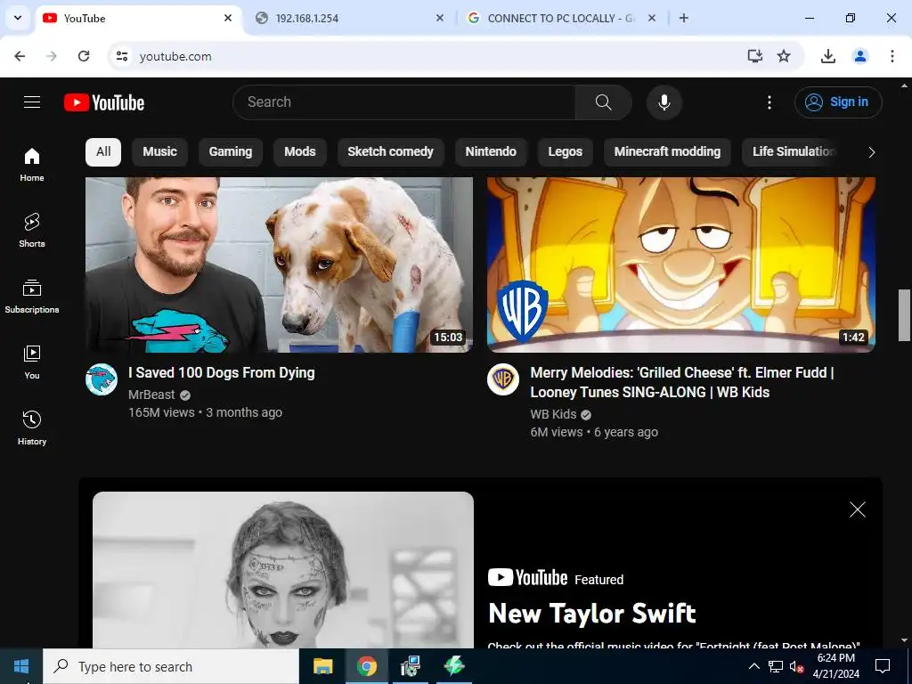The image size is (912, 684).
Task: Reload the YouTube page
Action: tap(84, 56)
